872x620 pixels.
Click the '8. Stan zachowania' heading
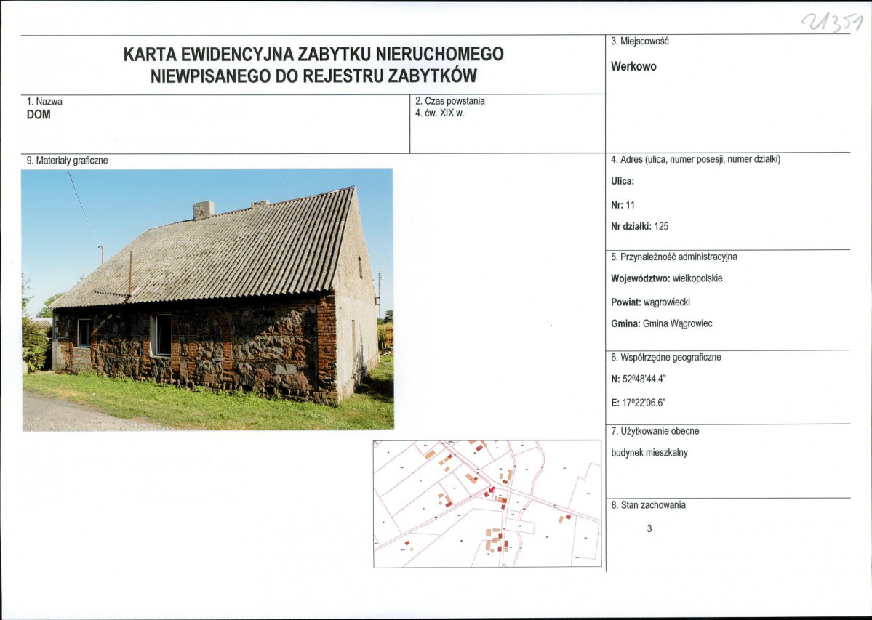648,506
